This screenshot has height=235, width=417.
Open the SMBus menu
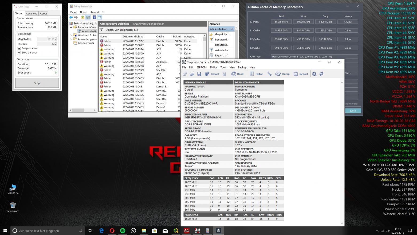tap(213, 67)
